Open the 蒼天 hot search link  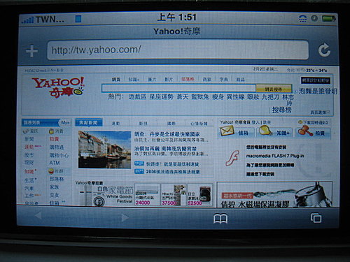tap(183, 96)
